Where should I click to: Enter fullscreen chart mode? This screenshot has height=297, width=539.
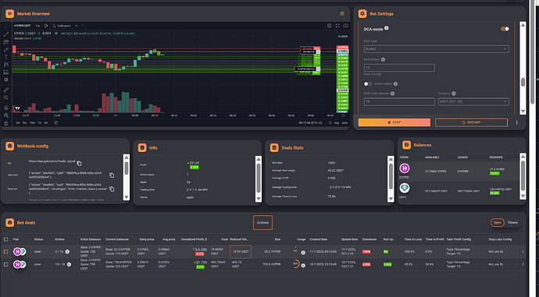(337, 26)
